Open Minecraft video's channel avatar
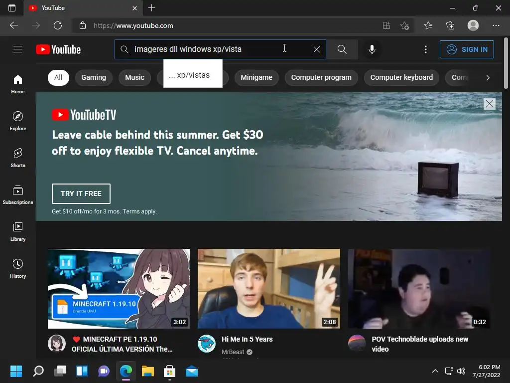Image resolution: width=510 pixels, height=383 pixels. point(57,343)
